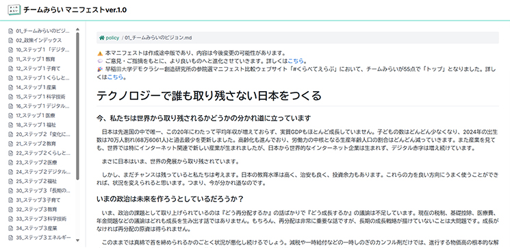Click sidebar scrollbar up arrow
510x248 pixels.
pyautogui.click(x=77, y=29)
